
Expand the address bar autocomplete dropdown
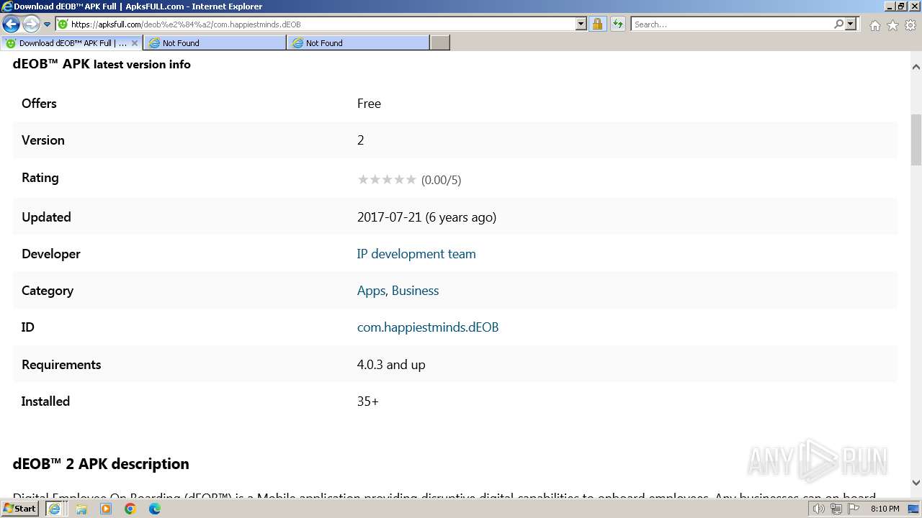click(581, 24)
